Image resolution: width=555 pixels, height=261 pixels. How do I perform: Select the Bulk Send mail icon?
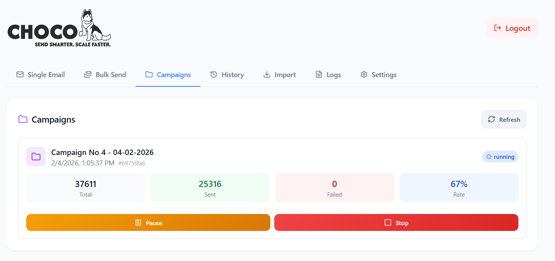87,74
